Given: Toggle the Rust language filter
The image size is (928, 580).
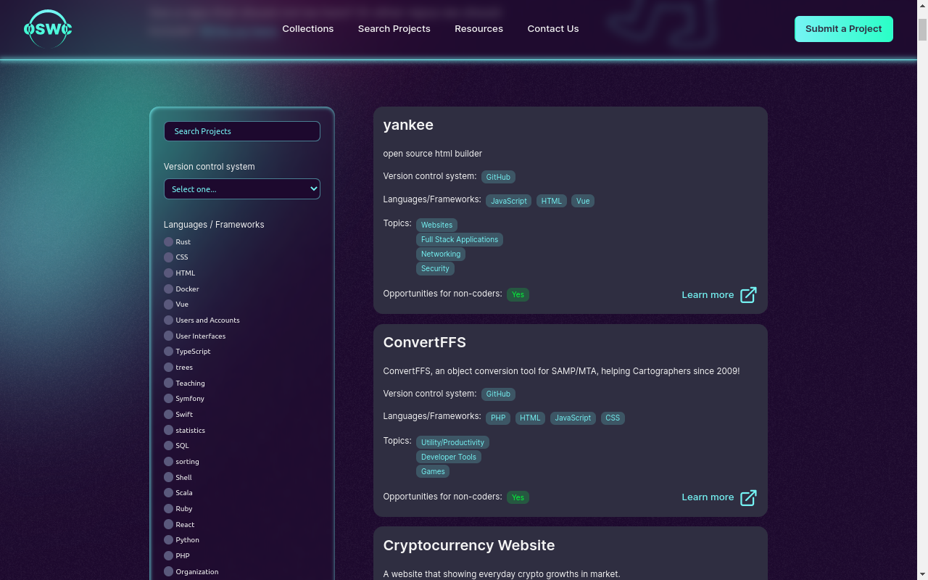Looking at the screenshot, I should 167,241.
